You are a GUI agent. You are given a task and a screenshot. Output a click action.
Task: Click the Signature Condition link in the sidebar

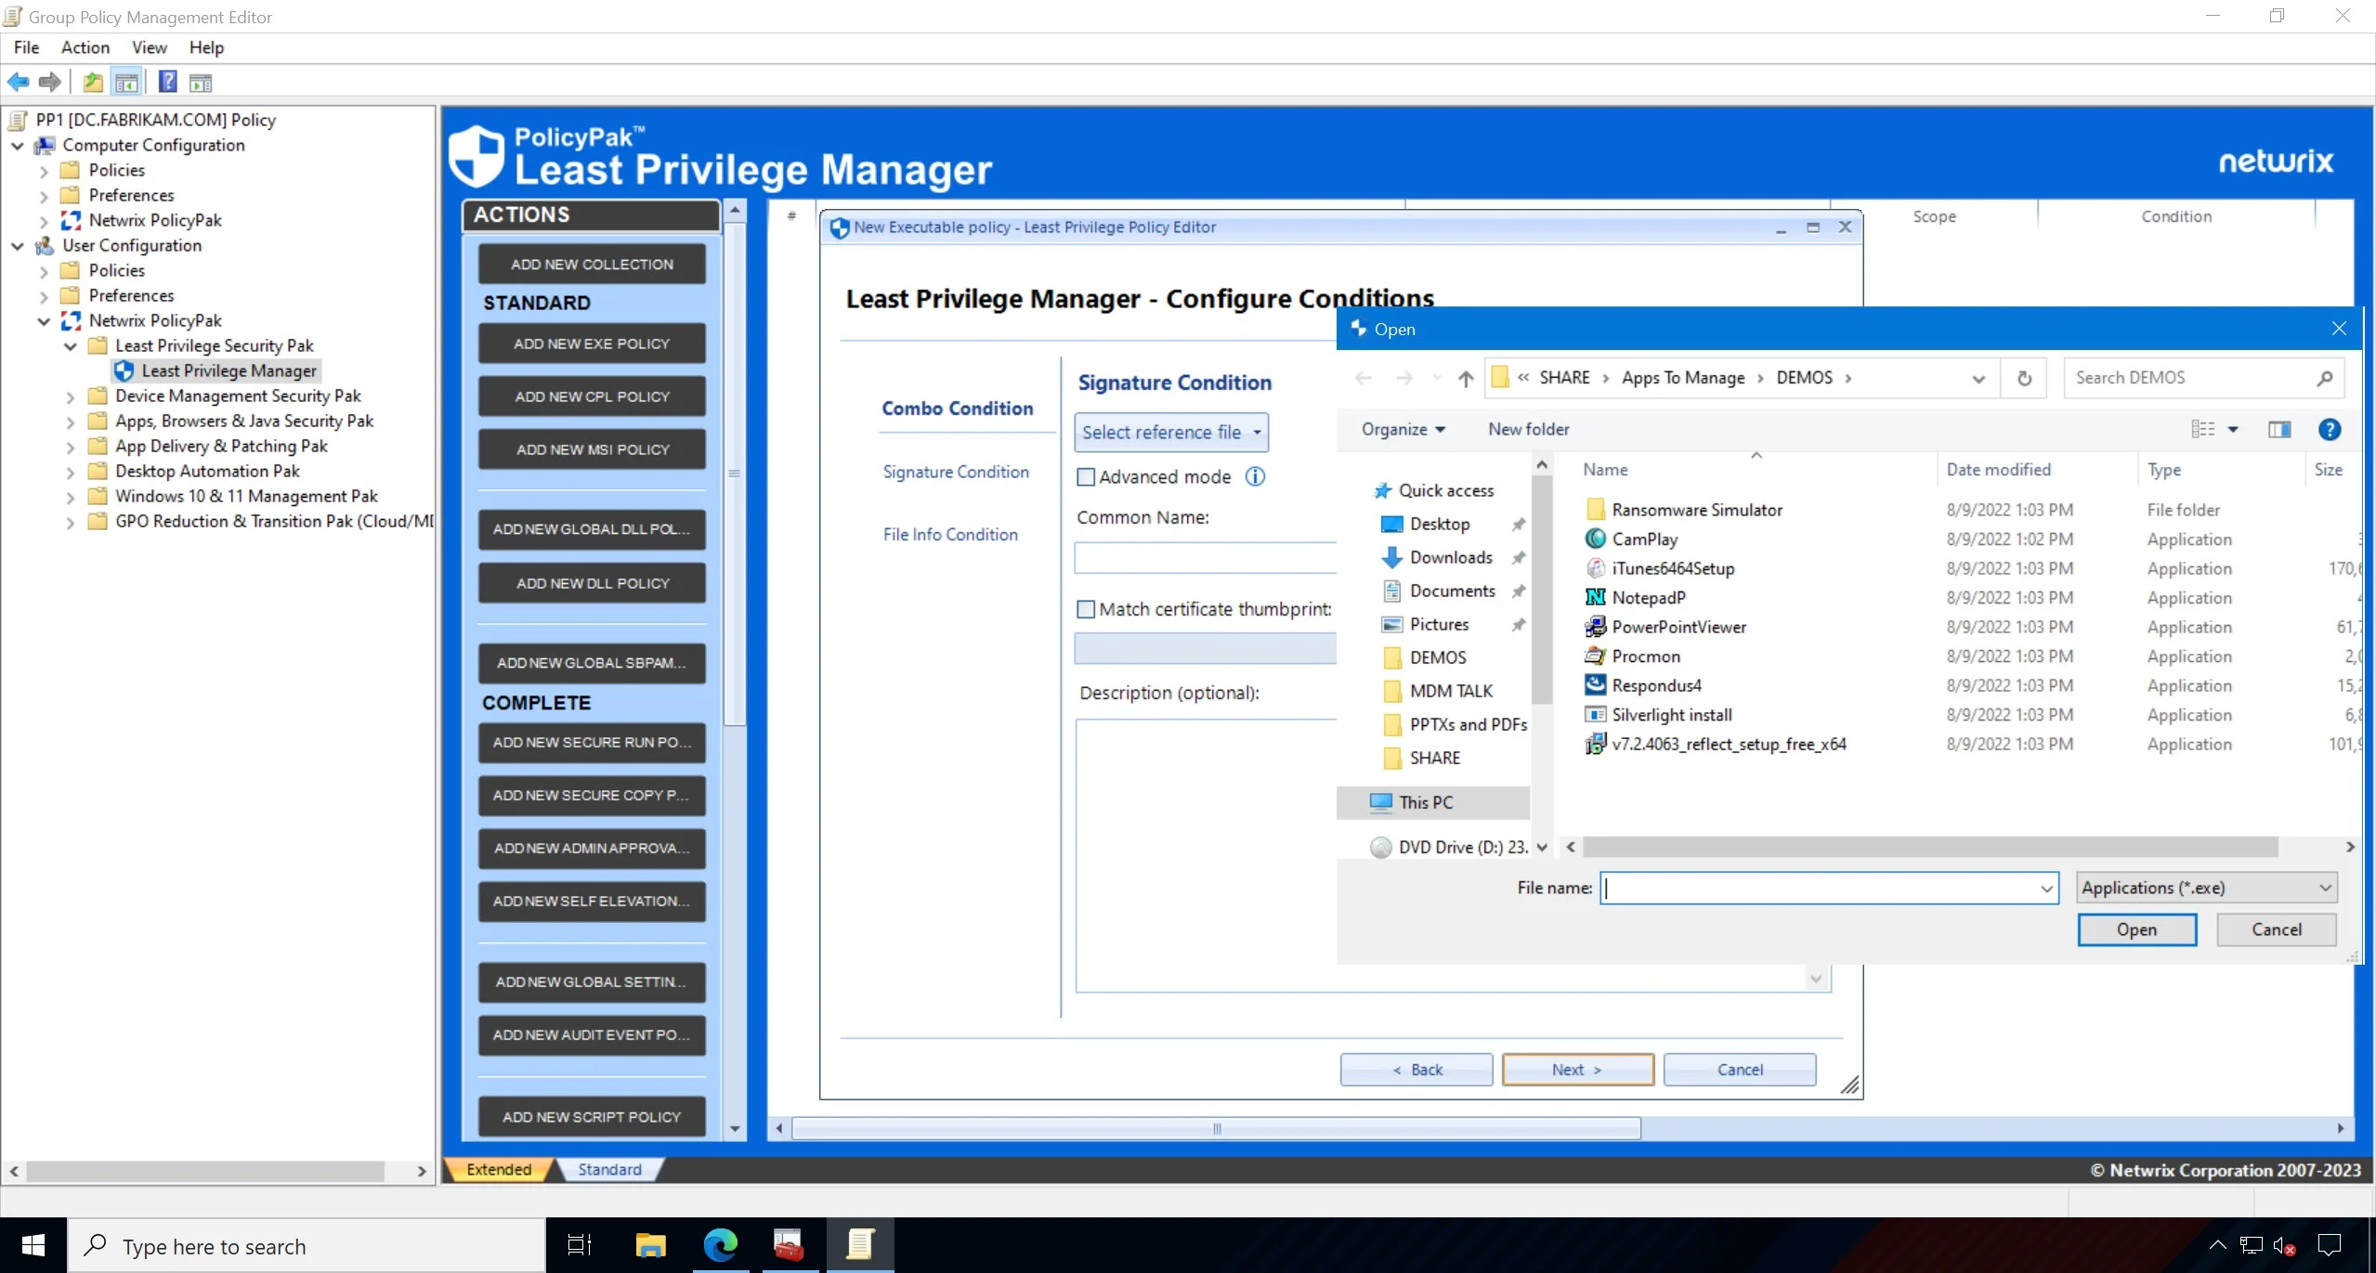[x=955, y=472]
